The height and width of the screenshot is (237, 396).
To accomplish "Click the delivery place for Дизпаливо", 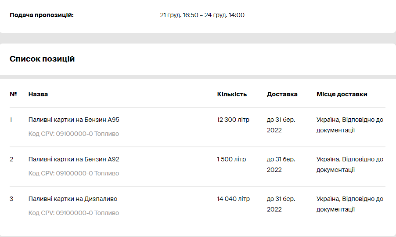I will pos(350,204).
